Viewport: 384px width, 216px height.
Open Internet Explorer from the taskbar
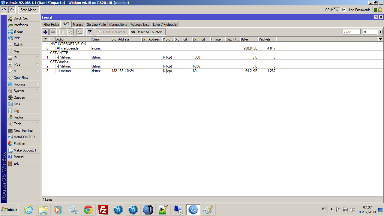coord(28,210)
